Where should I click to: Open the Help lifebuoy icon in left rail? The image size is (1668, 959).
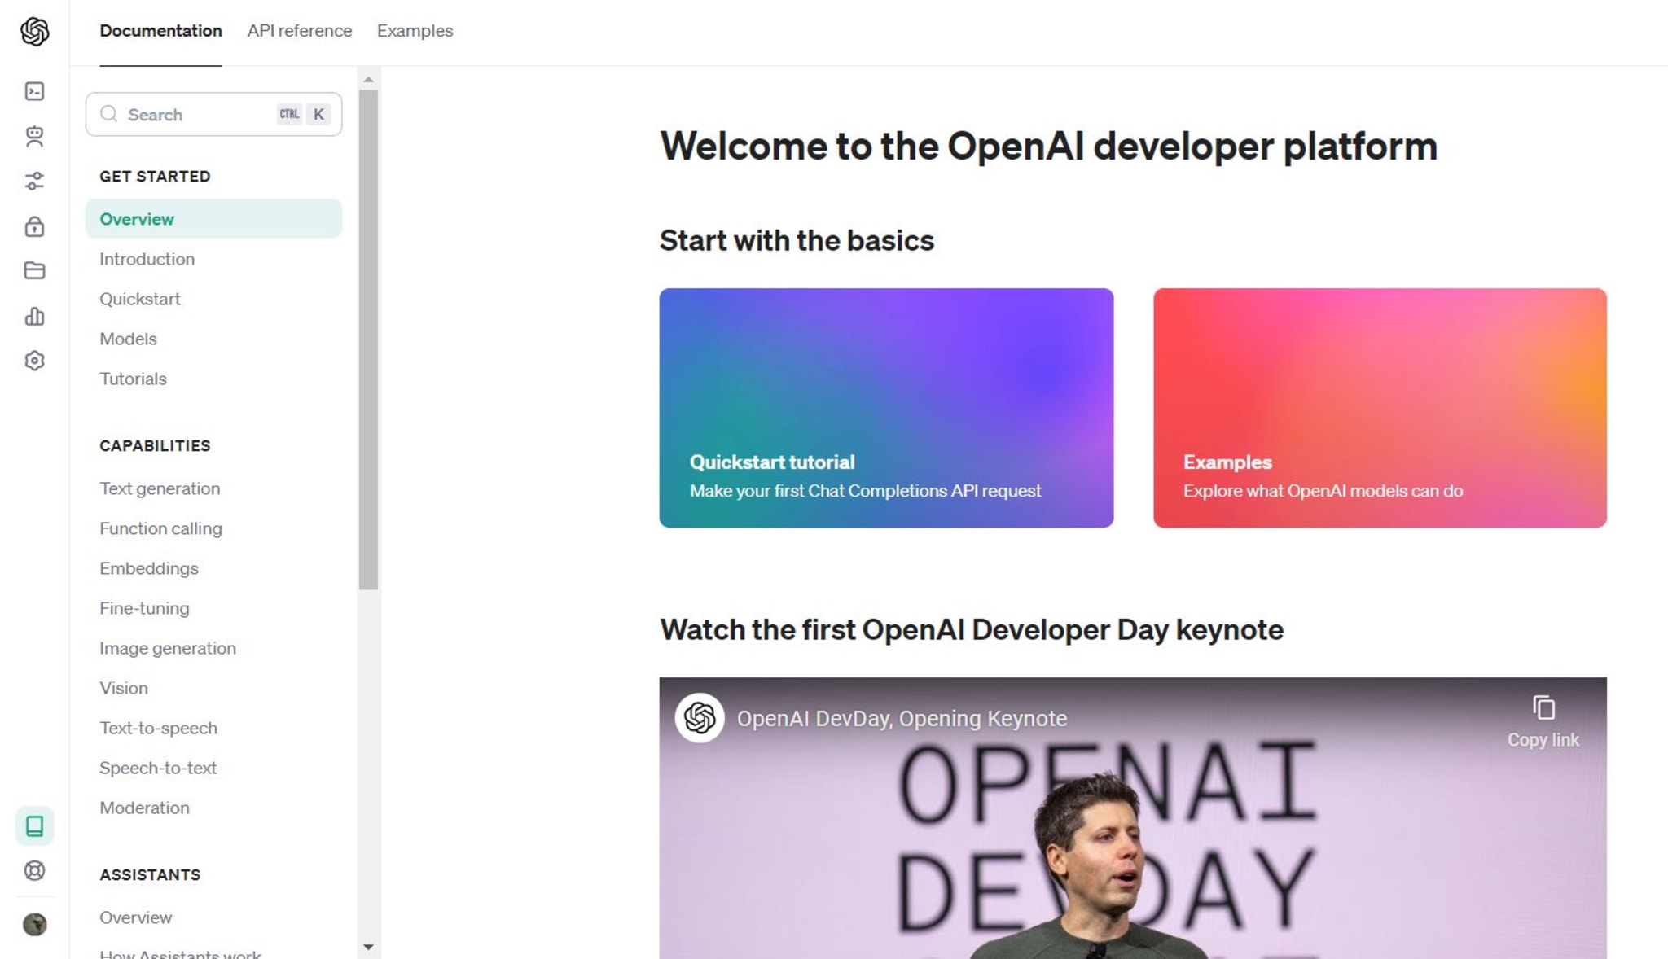point(34,870)
